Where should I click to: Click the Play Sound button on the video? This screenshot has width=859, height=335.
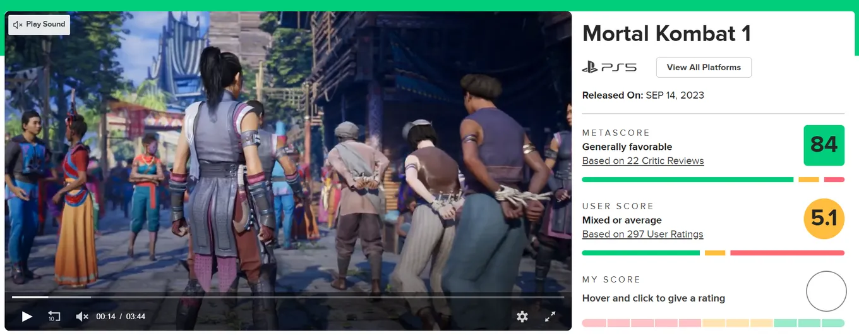(39, 25)
